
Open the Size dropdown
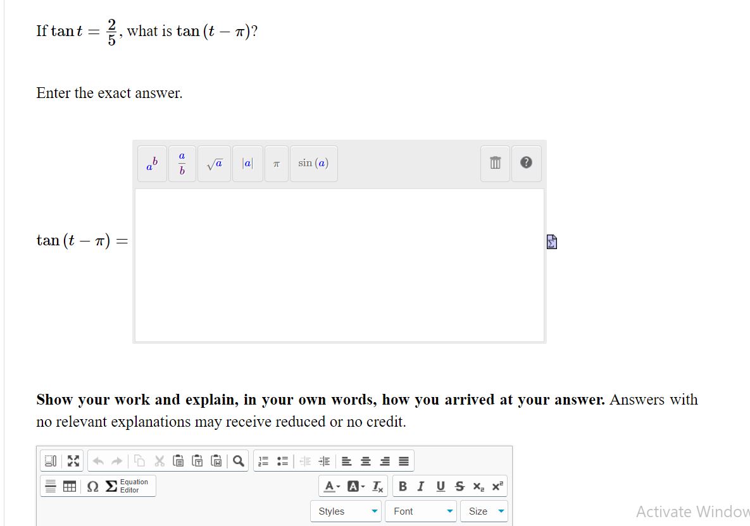click(484, 511)
